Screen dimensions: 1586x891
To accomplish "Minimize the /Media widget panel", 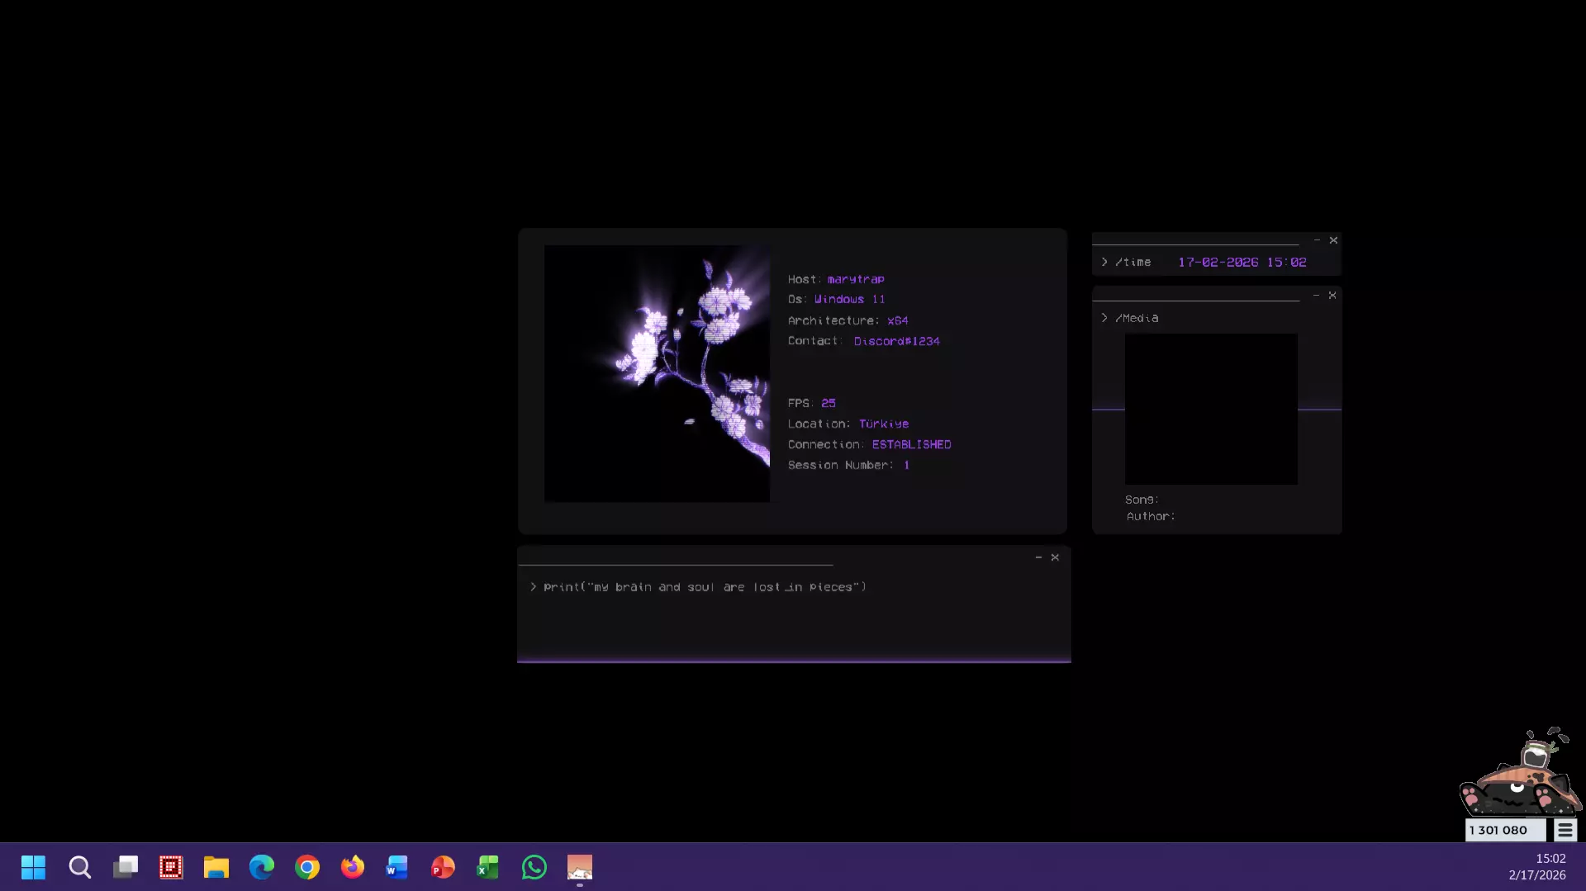I will 1316,295.
